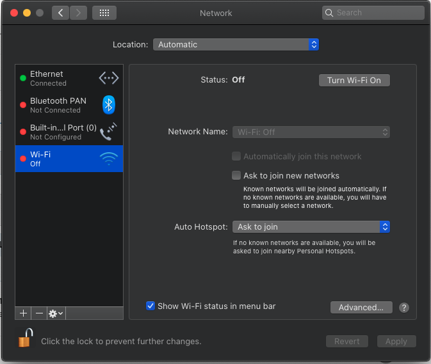Click the Status: Off text
This screenshot has width=431, height=364.
(223, 80)
